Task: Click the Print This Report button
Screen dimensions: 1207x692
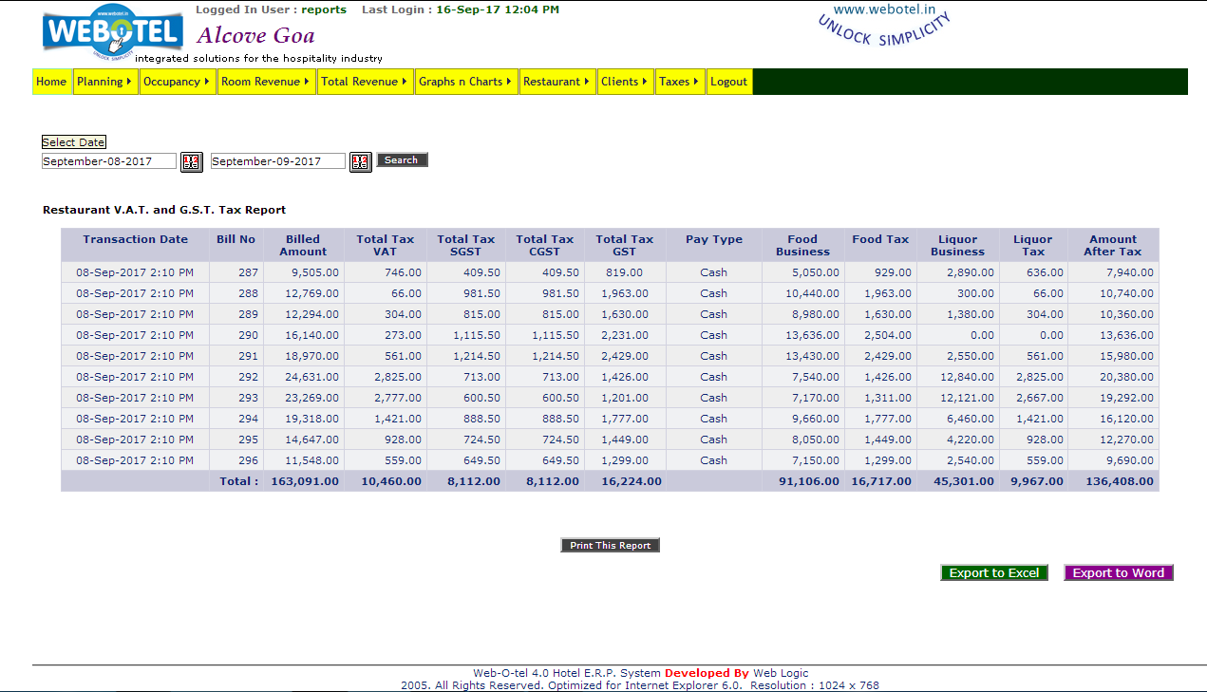Action: click(x=611, y=546)
